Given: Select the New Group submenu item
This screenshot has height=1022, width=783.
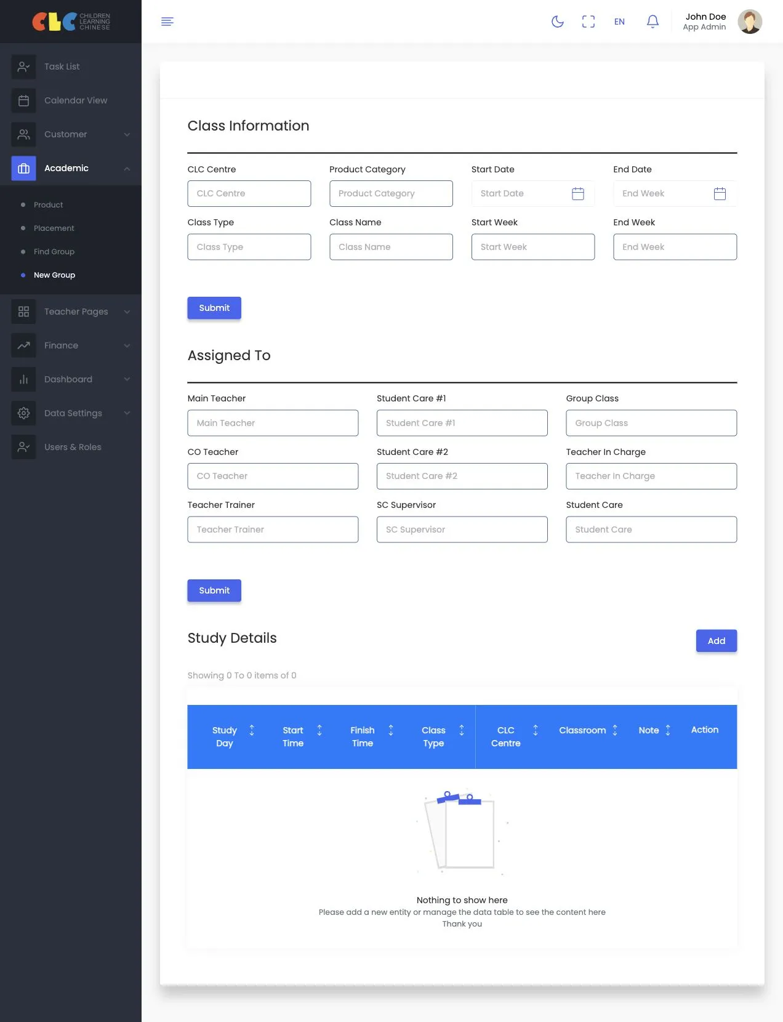Looking at the screenshot, I should coord(54,275).
